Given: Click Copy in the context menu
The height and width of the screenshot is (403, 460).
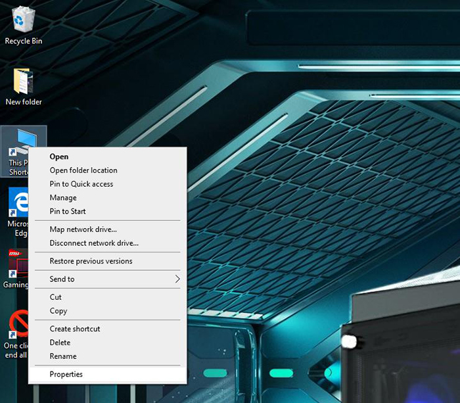Looking at the screenshot, I should 58,311.
